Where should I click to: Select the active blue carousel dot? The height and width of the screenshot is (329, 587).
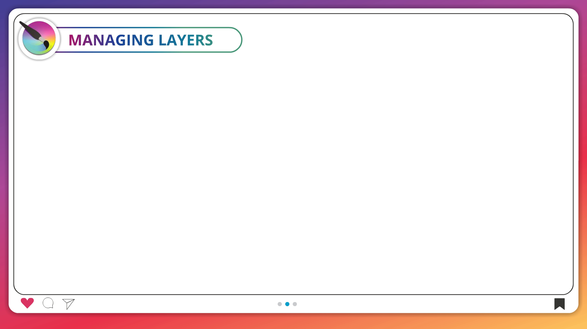click(x=287, y=304)
